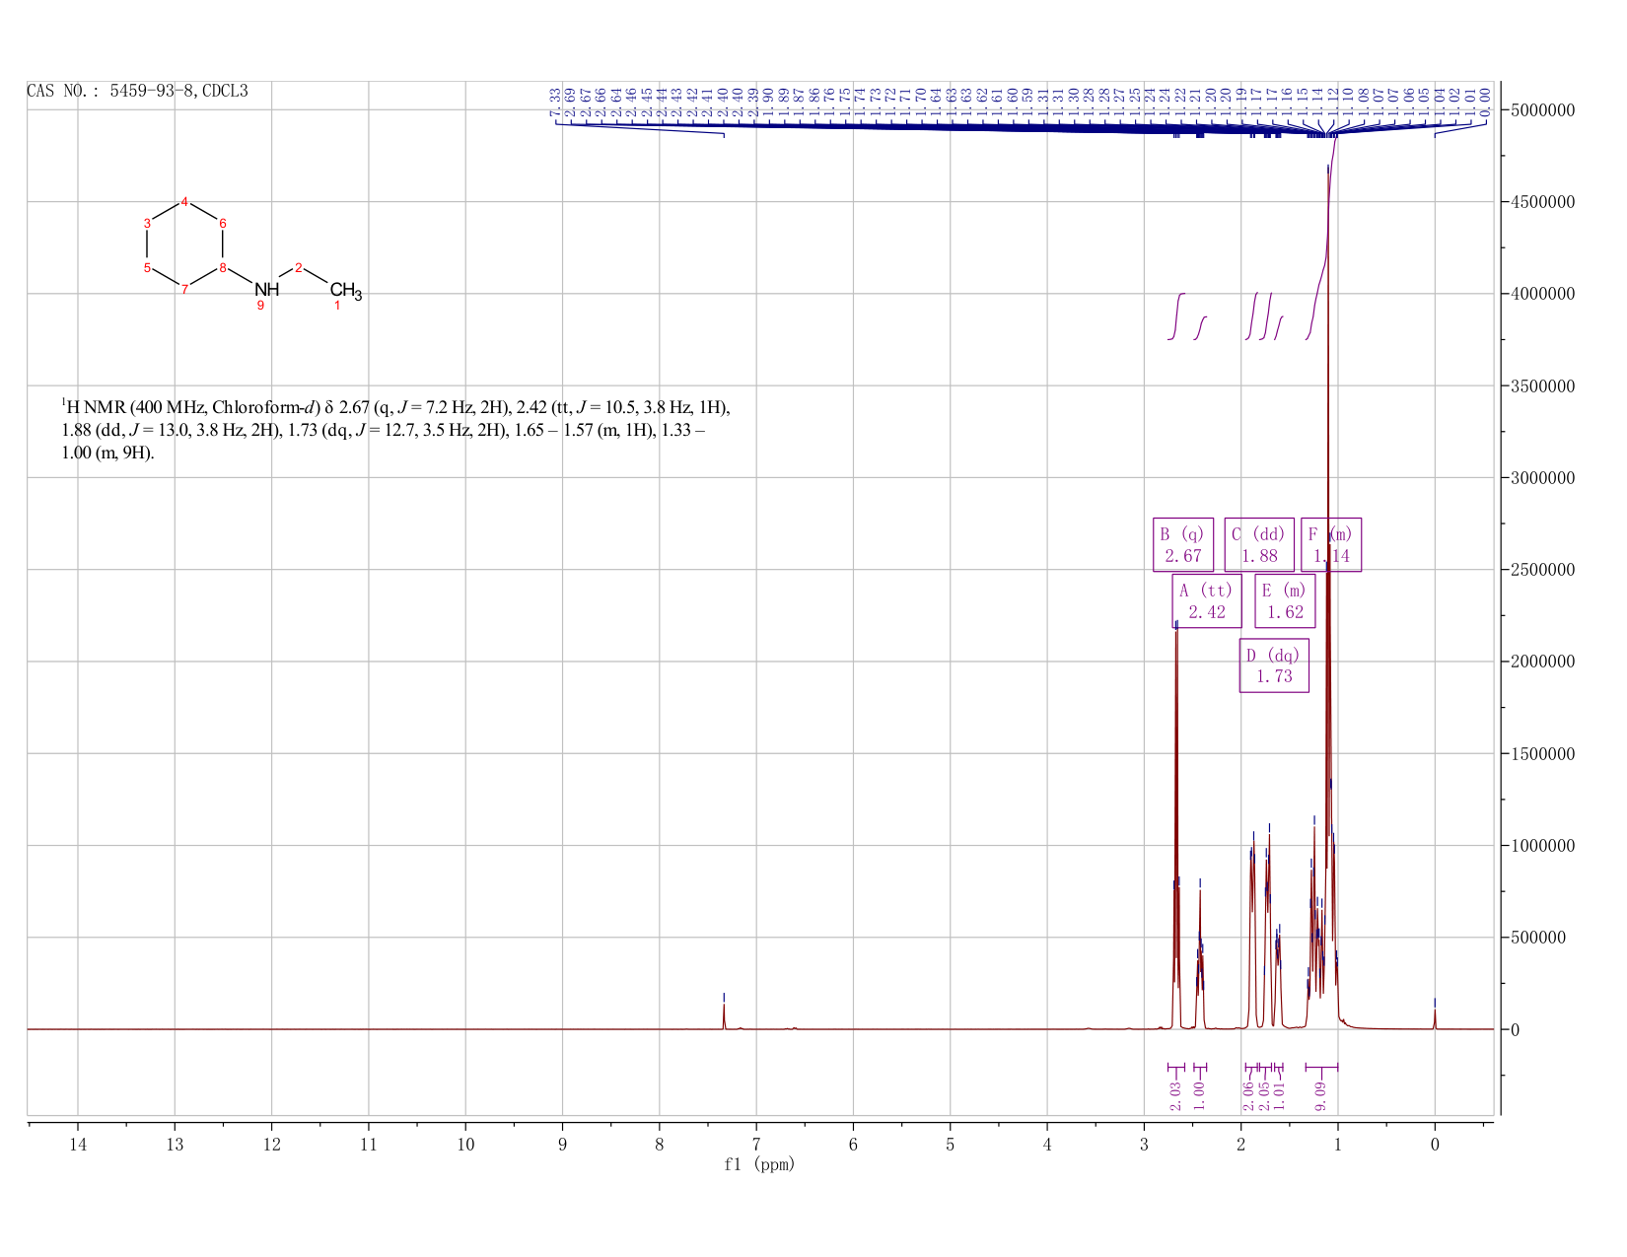
Task: Select the D (dq) 1.73 multiplet box
Action: tap(1274, 665)
